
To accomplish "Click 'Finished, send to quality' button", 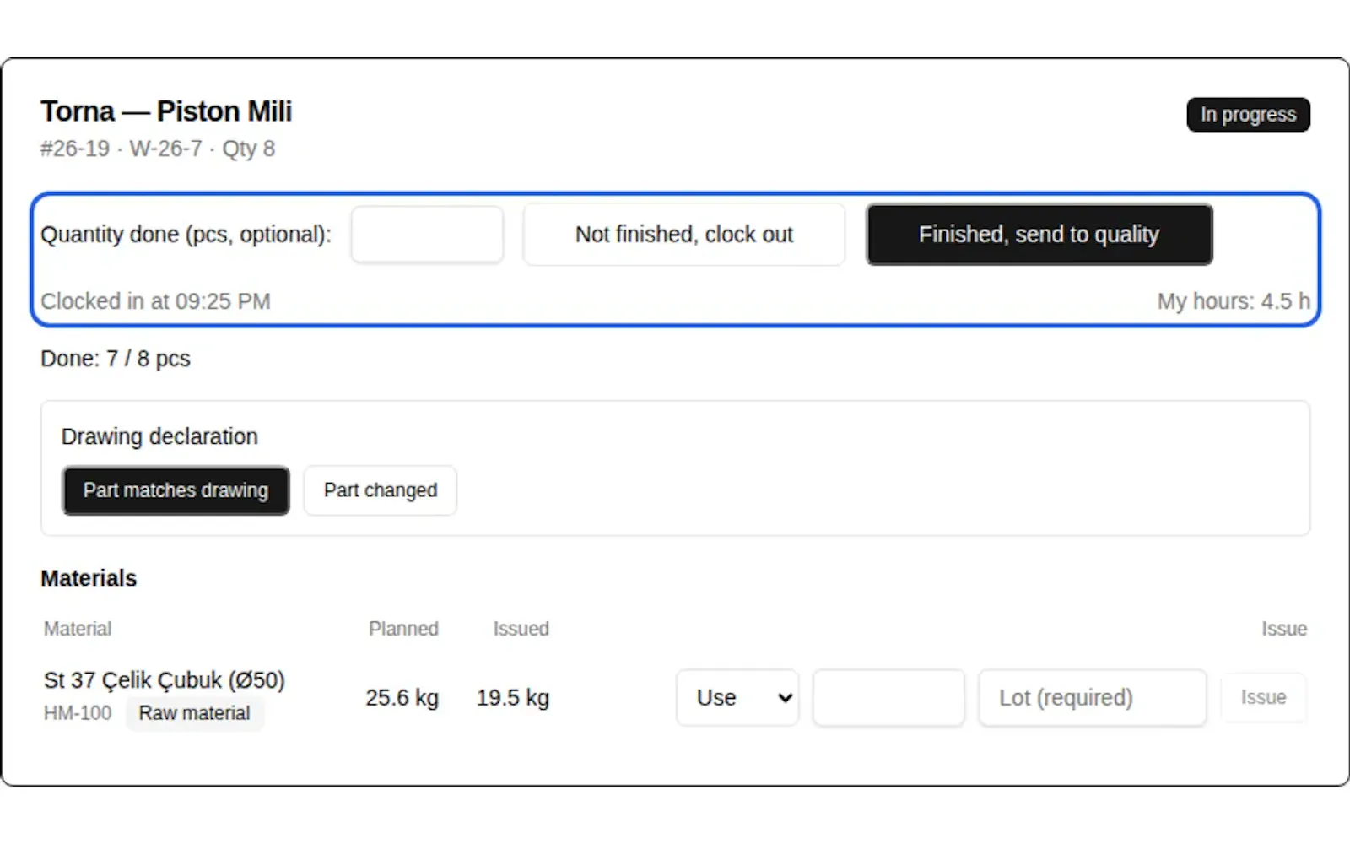I will click(x=1039, y=235).
